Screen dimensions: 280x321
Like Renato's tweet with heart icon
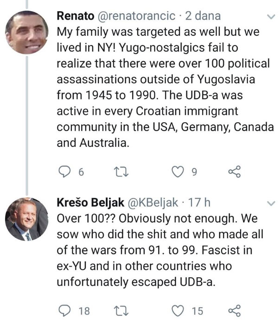pos(177,172)
